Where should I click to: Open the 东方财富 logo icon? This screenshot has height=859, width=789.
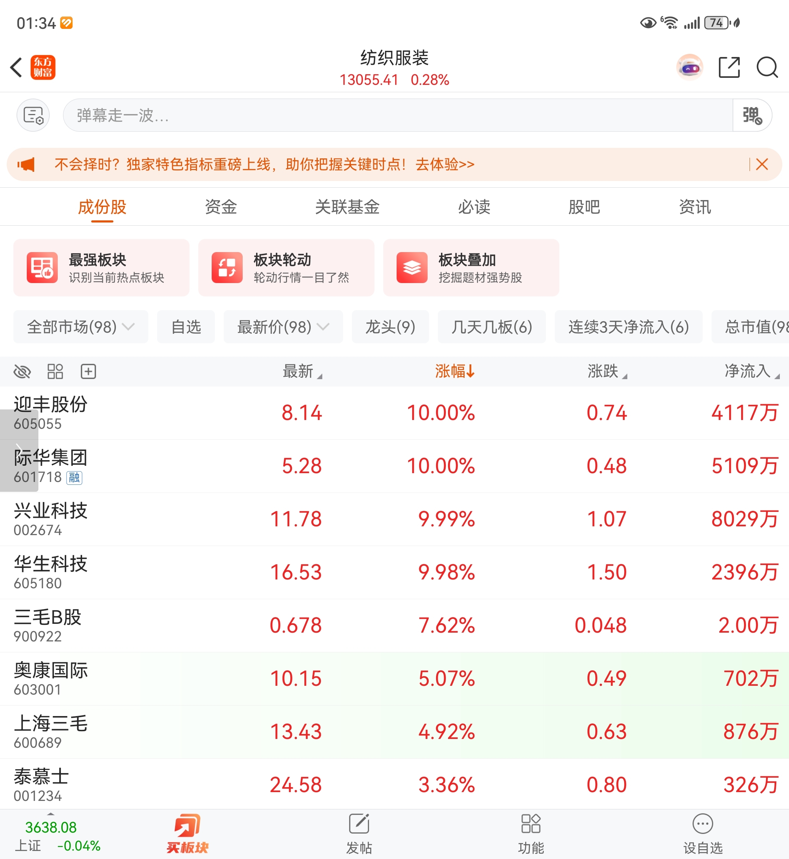[43, 68]
